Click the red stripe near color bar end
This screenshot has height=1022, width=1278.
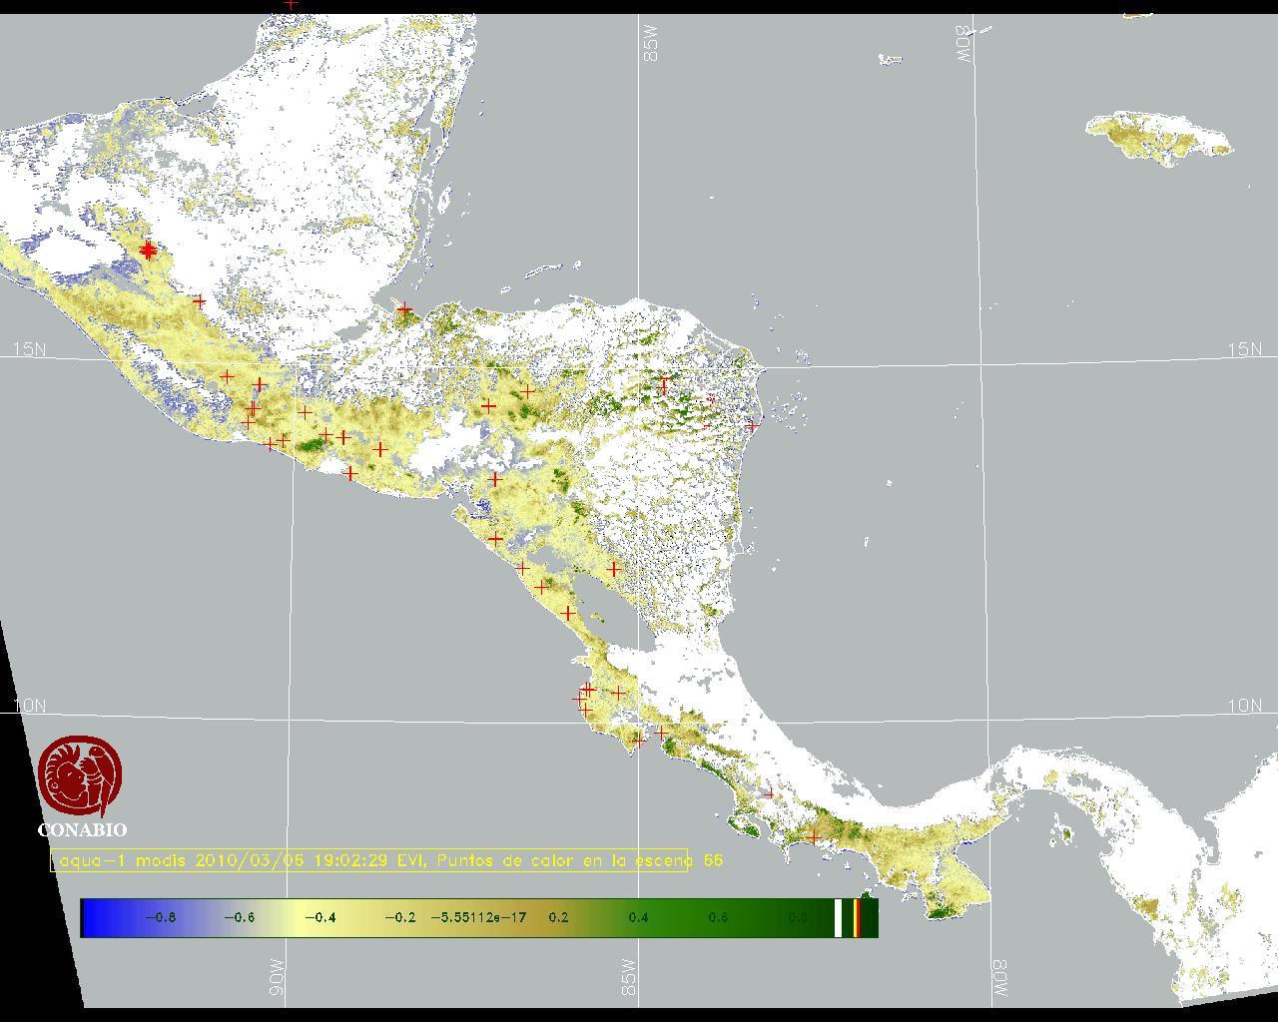(857, 917)
